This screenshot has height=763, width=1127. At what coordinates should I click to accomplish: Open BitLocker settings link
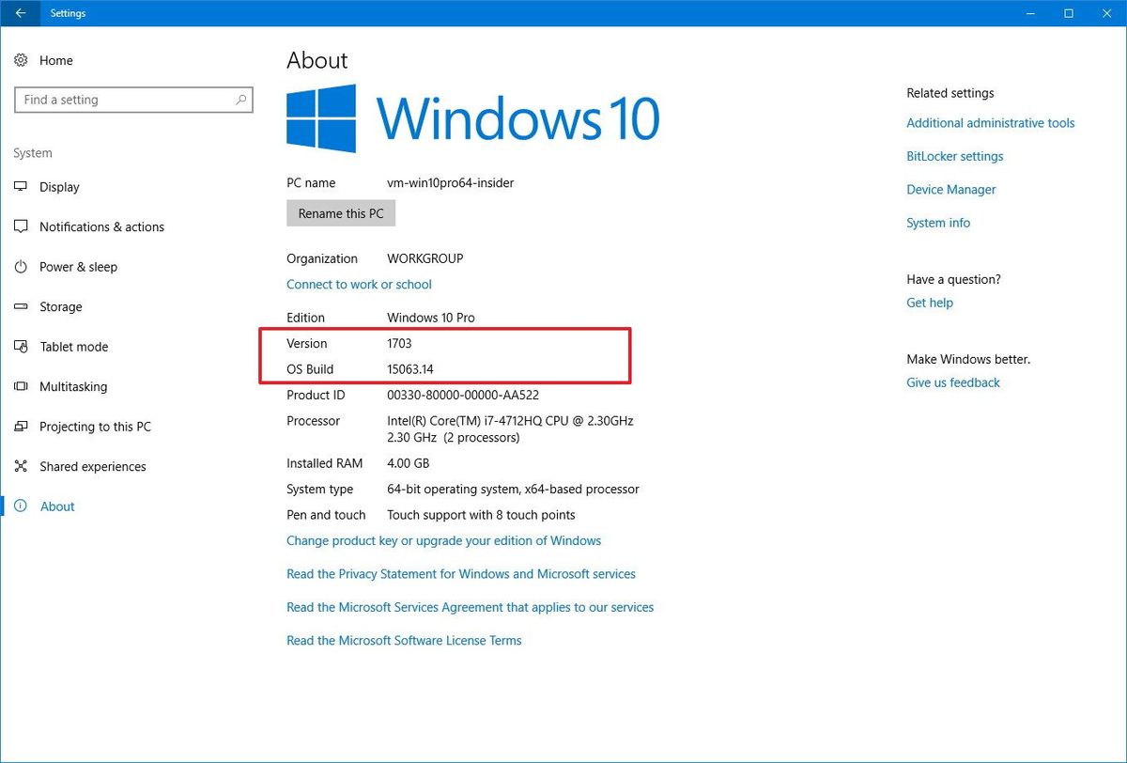click(955, 156)
